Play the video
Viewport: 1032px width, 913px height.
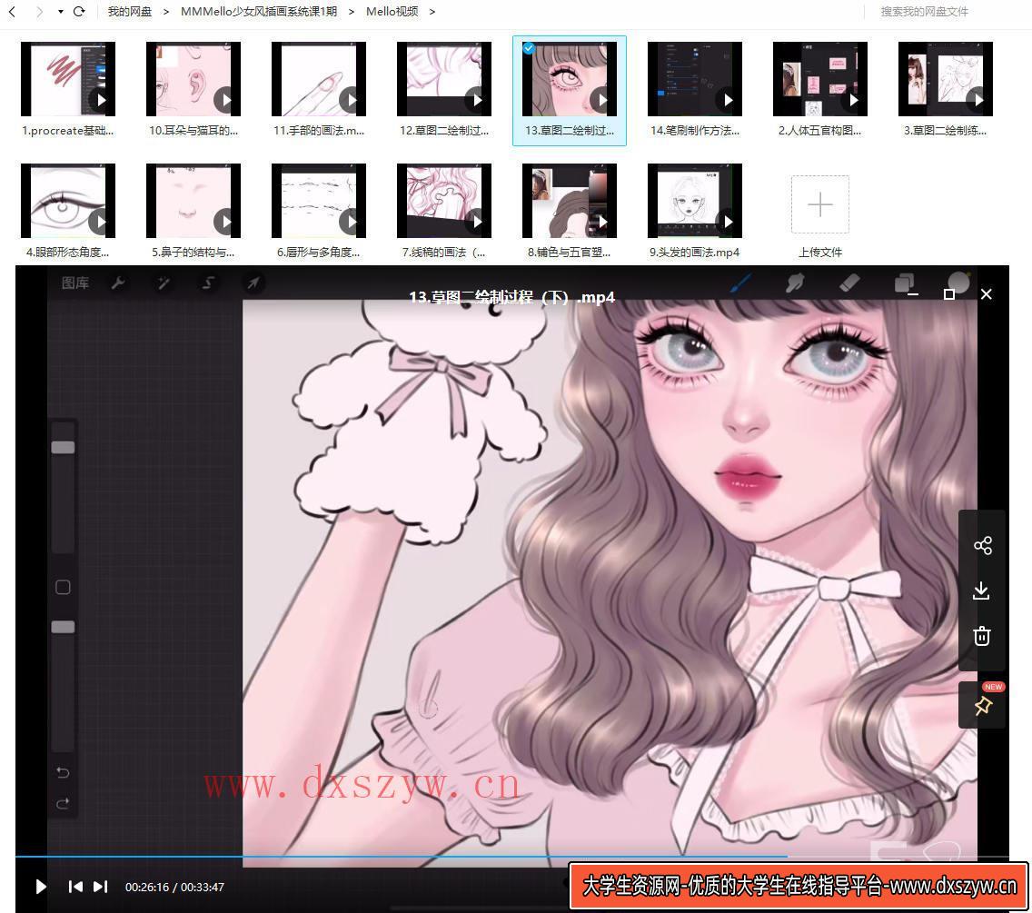click(40, 887)
